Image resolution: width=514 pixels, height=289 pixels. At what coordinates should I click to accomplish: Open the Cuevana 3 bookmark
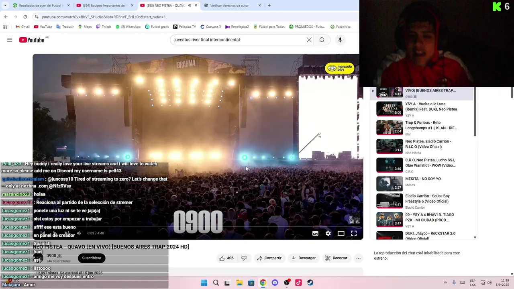pos(210,27)
